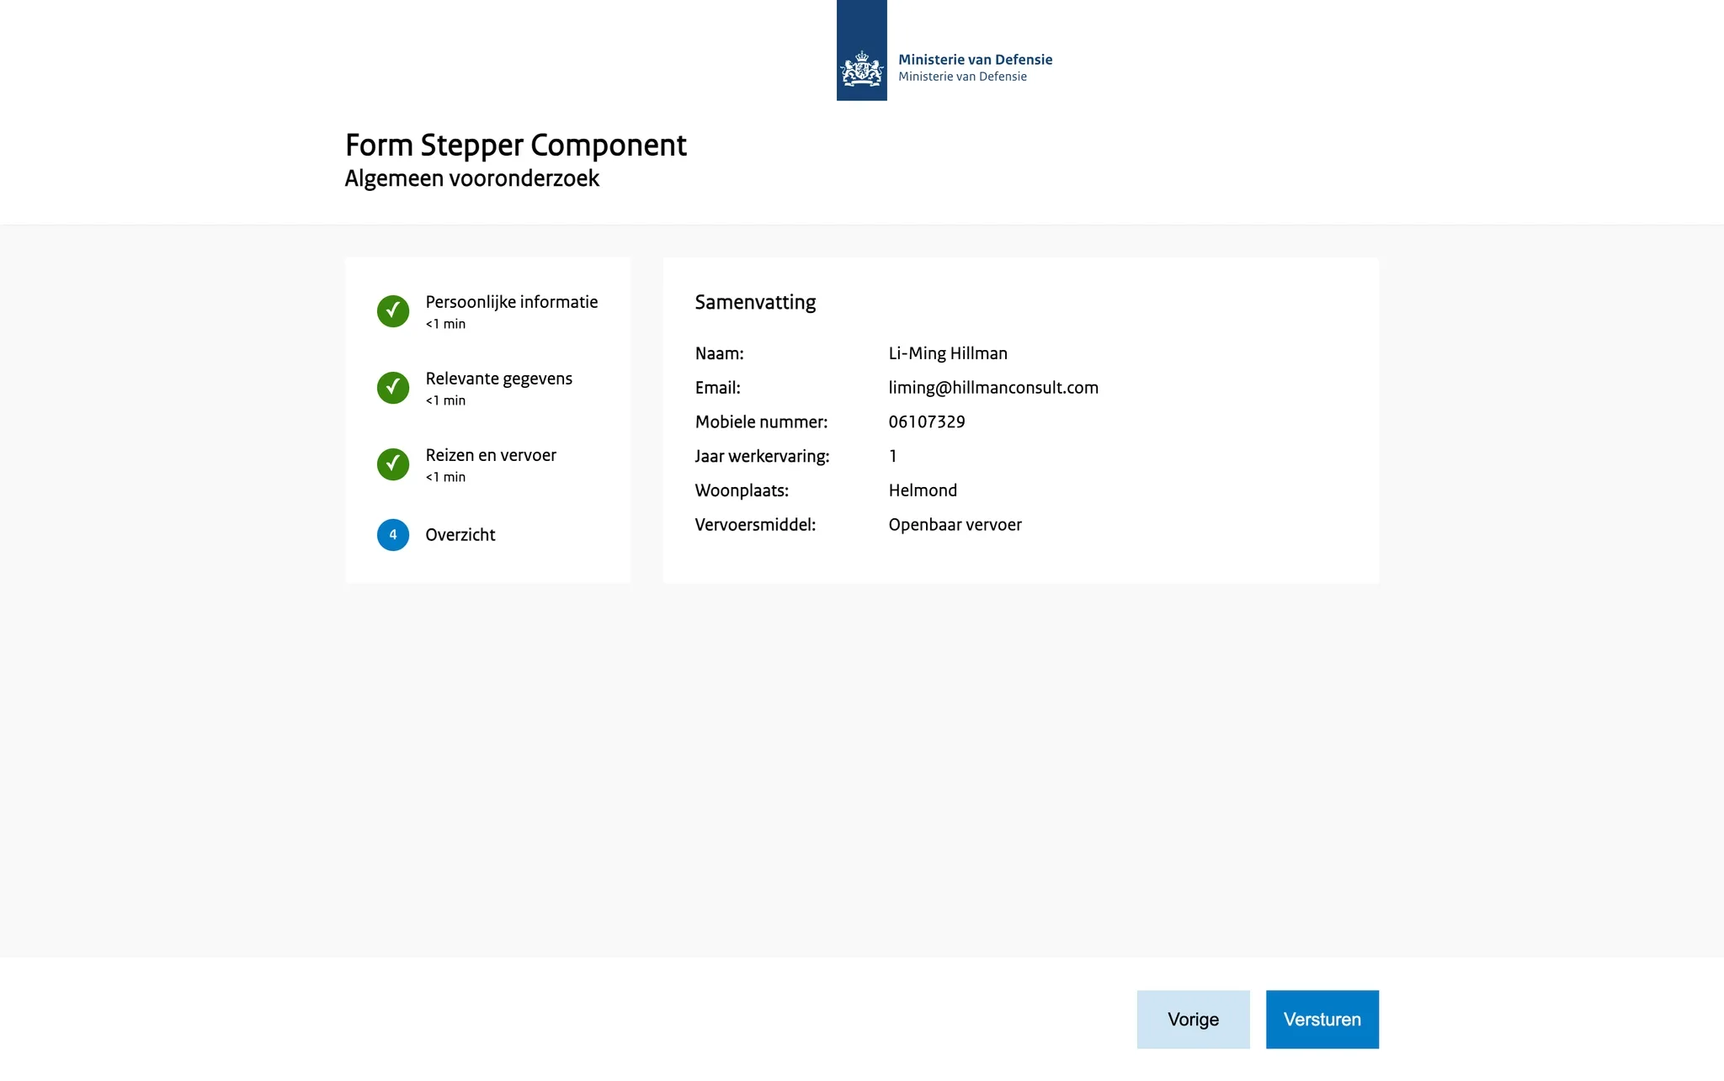Click the Vervoersmiddel: label
The image size is (1724, 1081).
pos(755,525)
